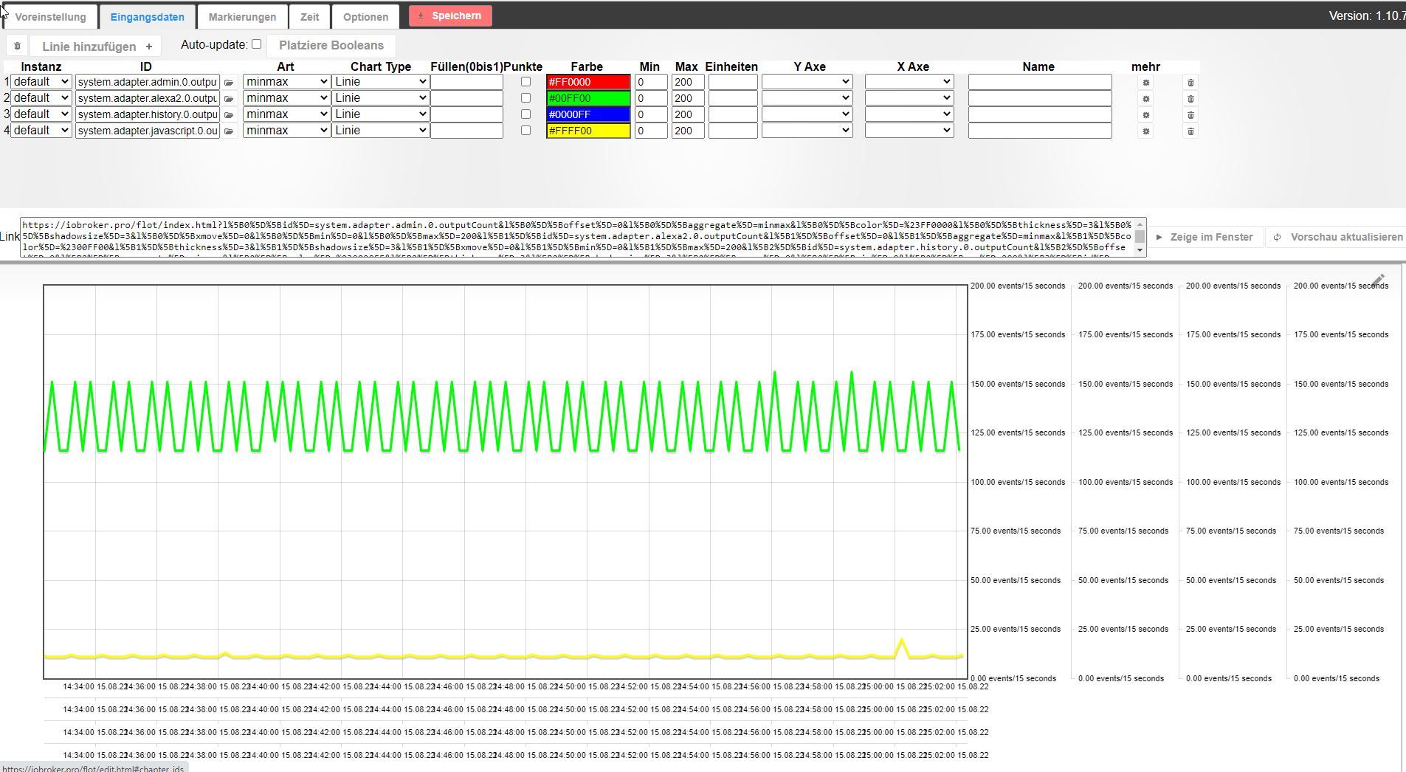Viewport: 1406px width, 772px height.
Task: Open Y Axe dropdown for line 3
Action: coord(807,114)
